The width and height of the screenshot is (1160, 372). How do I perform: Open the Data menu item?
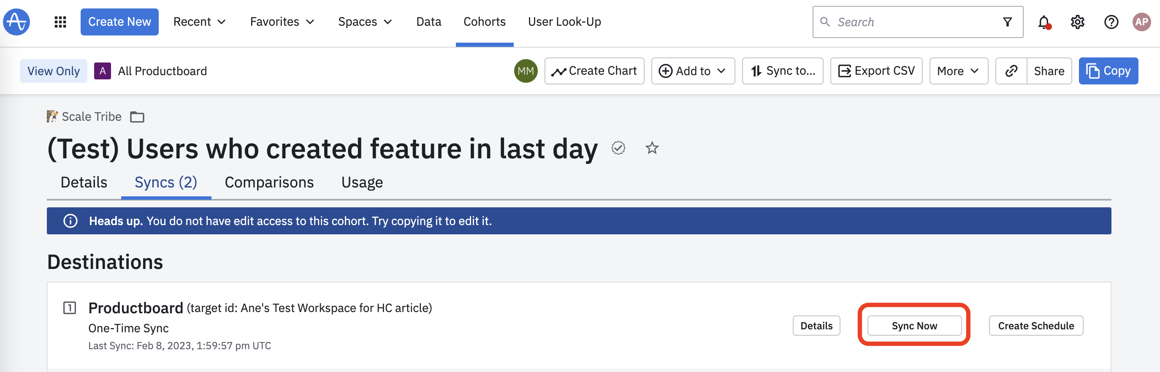428,22
